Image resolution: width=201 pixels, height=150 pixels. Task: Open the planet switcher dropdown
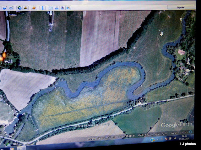pyautogui.click(x=34, y=8)
